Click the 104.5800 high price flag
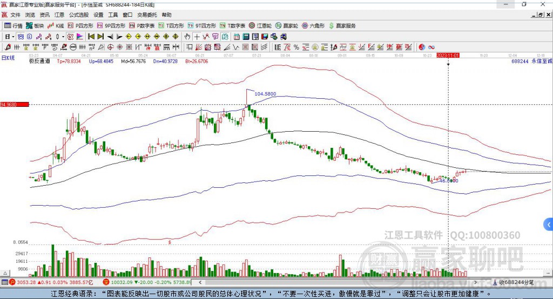The width and height of the screenshot is (553, 299). [265, 94]
